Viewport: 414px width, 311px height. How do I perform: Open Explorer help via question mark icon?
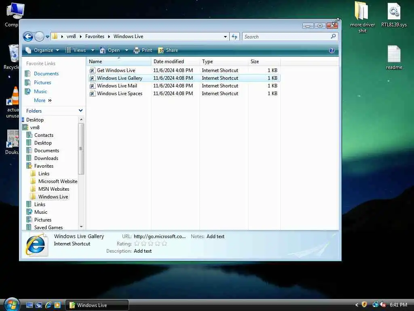[332, 50]
